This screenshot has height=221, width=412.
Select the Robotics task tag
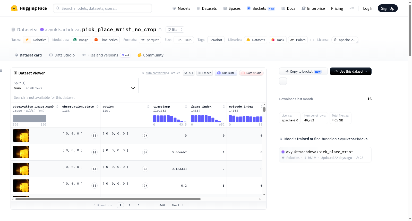36,40
